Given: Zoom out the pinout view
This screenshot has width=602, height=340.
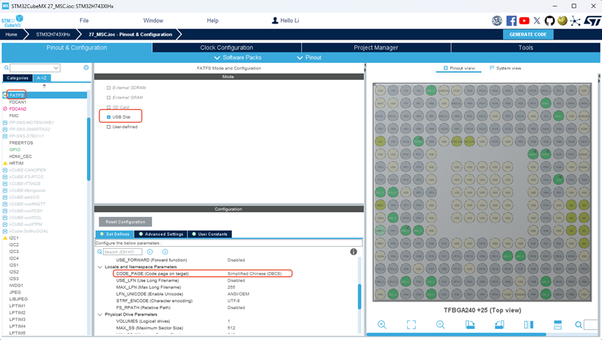Looking at the screenshot, I should click(x=441, y=325).
